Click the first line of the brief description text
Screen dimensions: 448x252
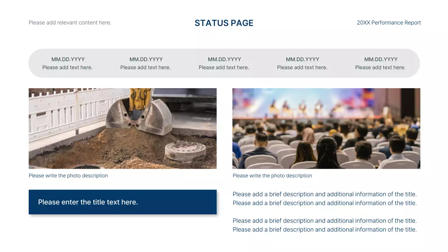point(324,194)
